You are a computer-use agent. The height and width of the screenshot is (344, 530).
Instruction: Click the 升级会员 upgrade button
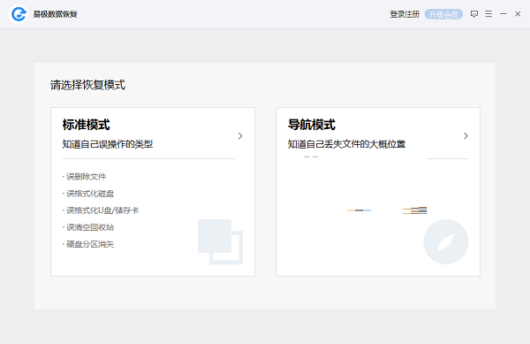click(x=443, y=14)
